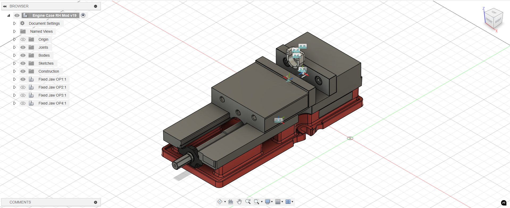The image size is (510, 208).
Task: Choose the Zoom magnifier tool
Action: (x=248, y=202)
